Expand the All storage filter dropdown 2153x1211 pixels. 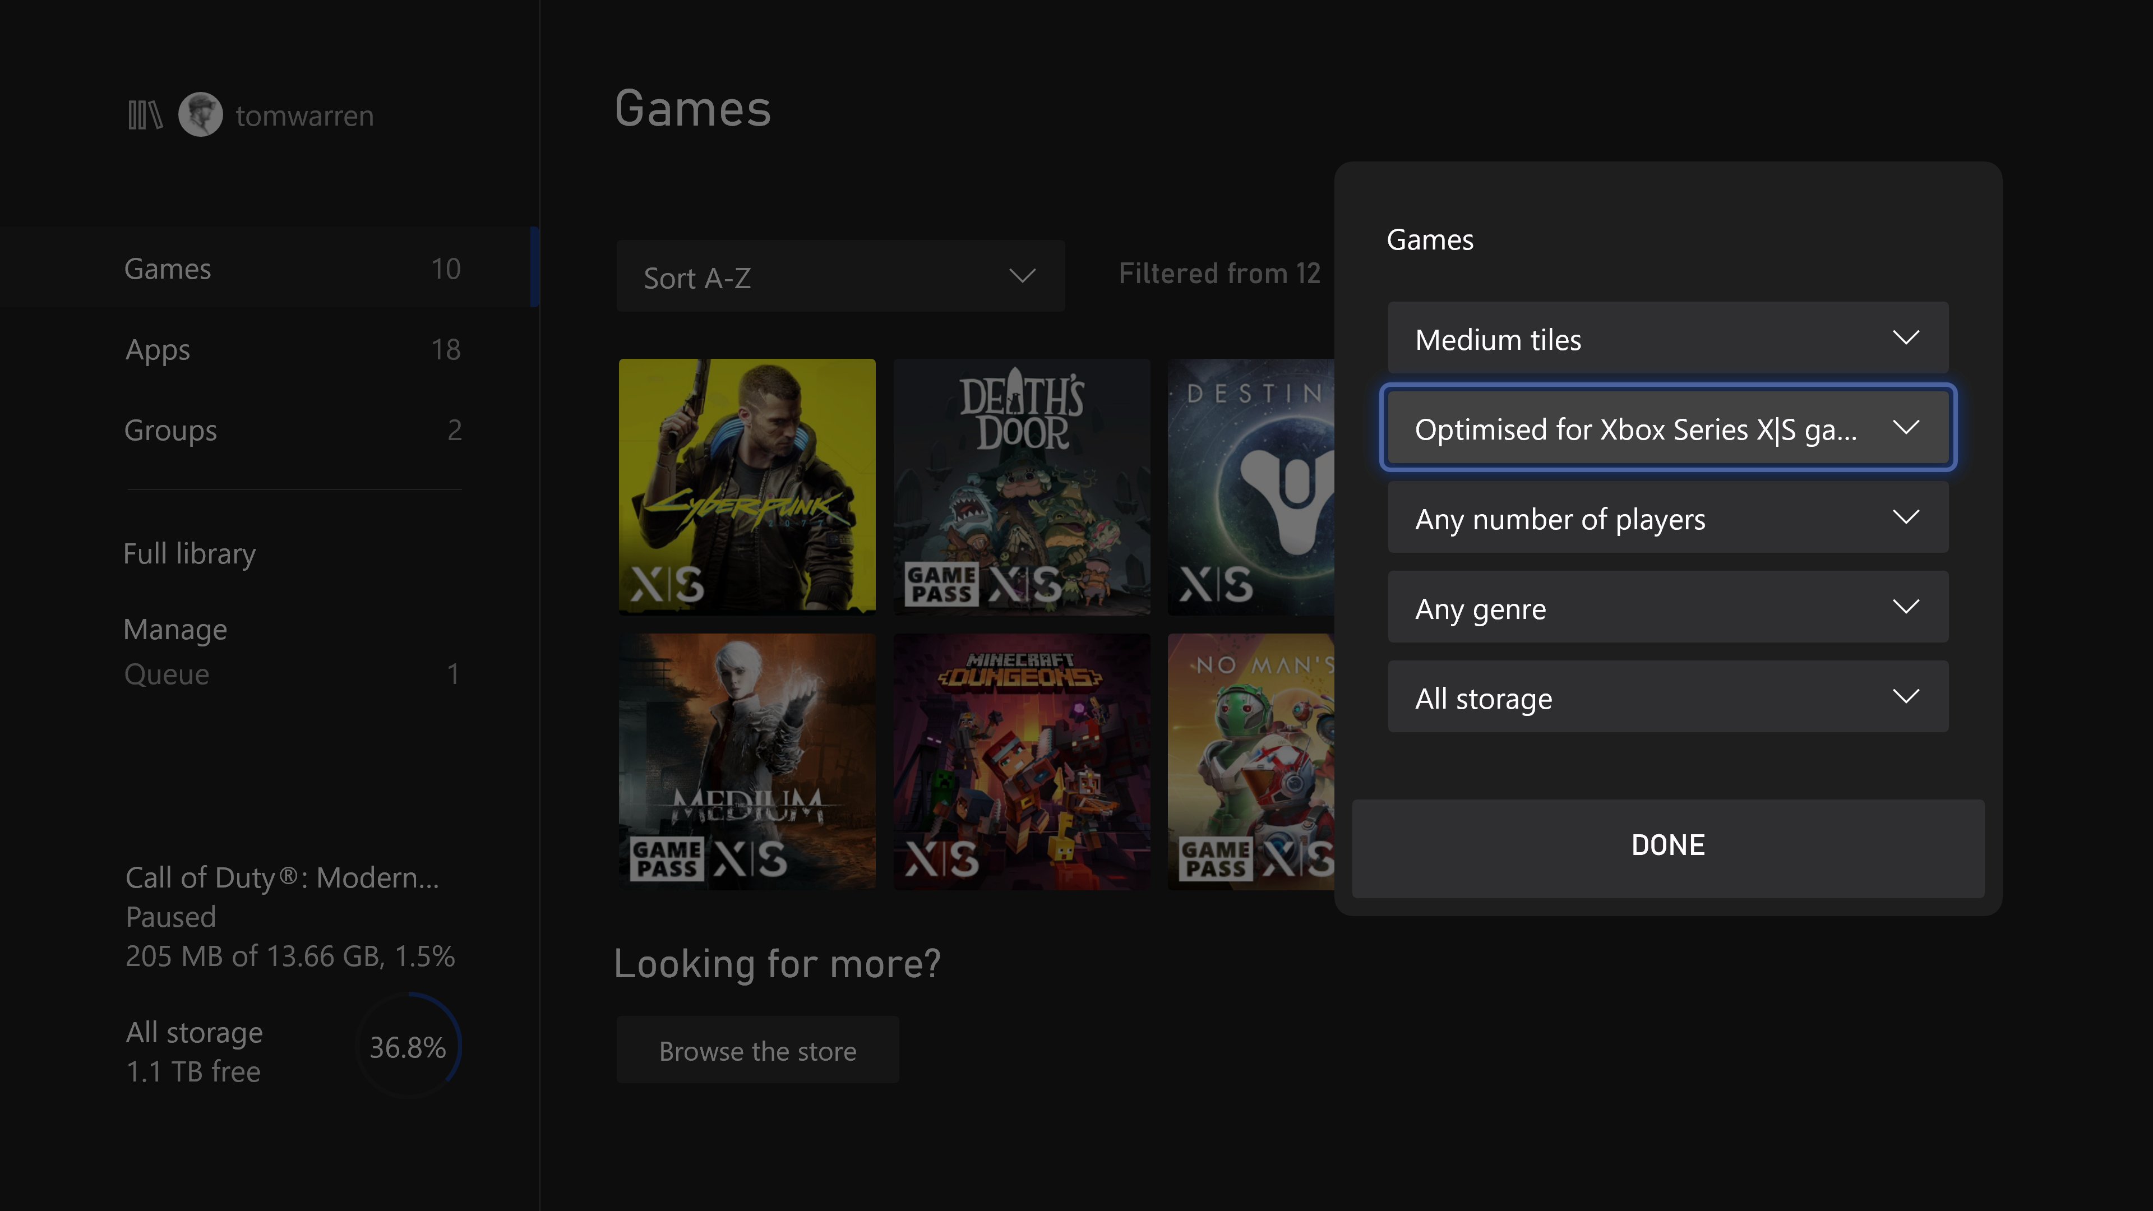tap(1668, 696)
